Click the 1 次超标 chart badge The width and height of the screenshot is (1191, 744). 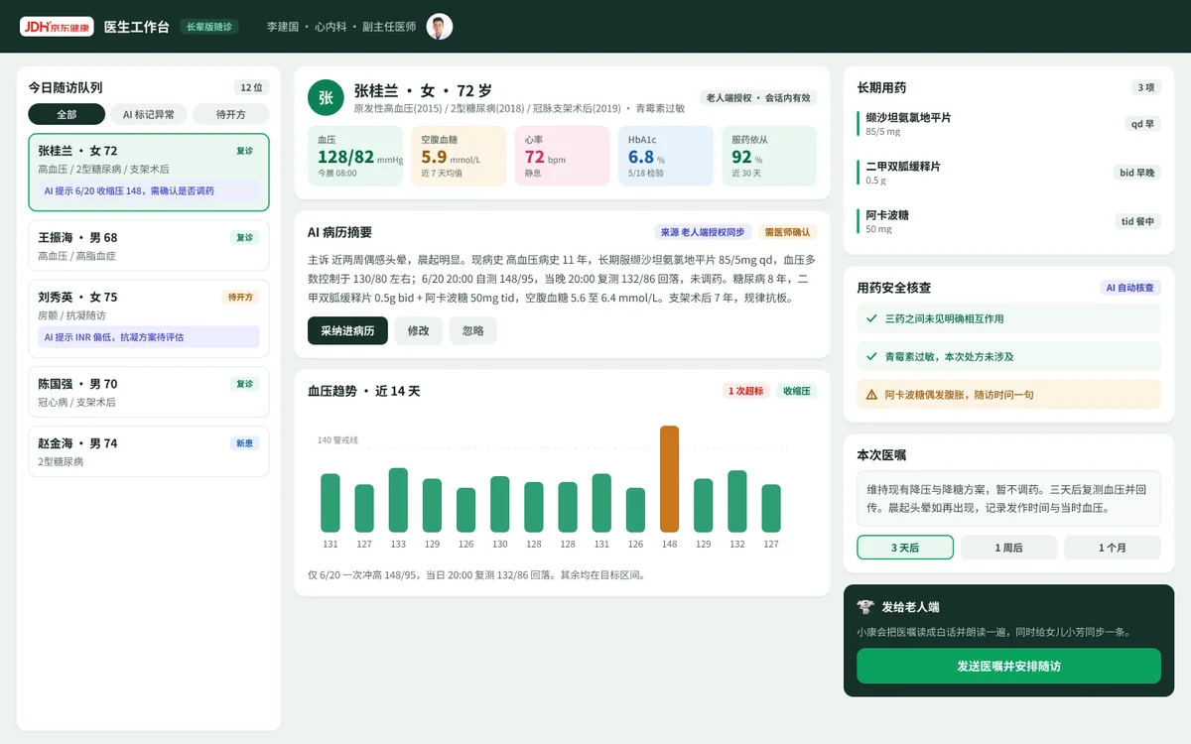746,391
